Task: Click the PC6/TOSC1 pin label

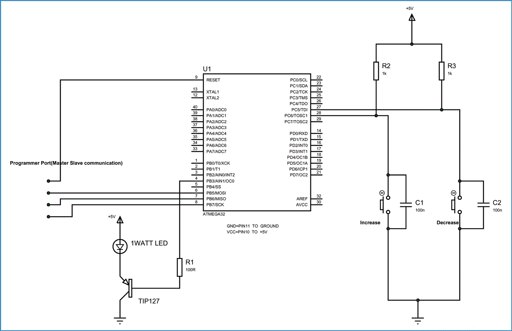Action: point(296,116)
